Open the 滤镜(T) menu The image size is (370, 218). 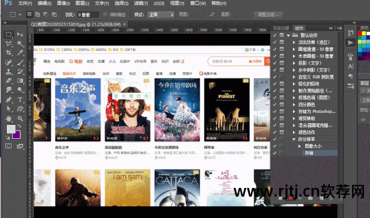[141, 3]
